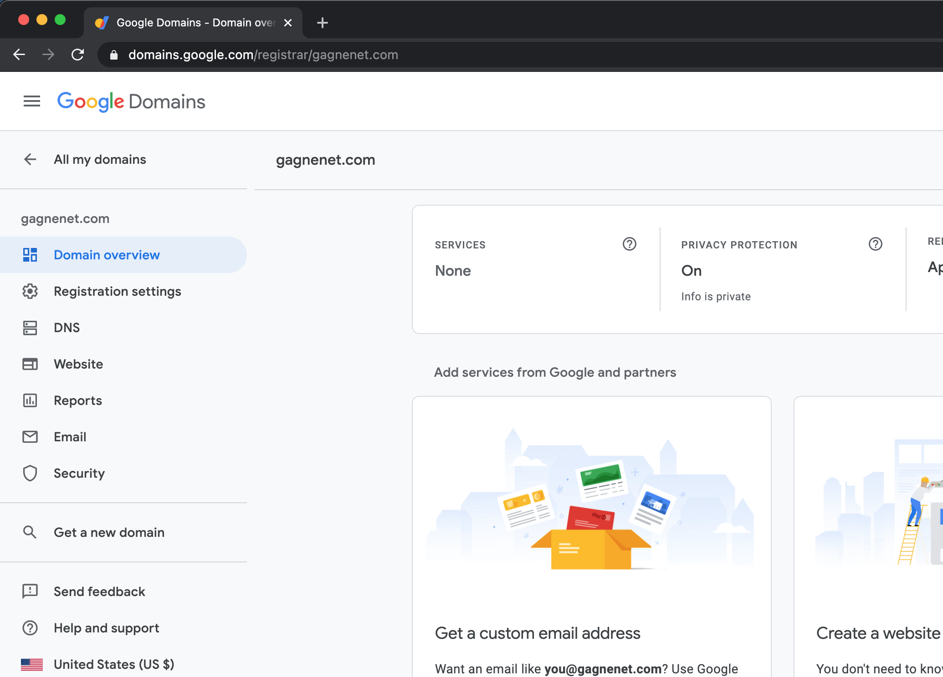The image size is (943, 677).
Task: Select the Email menu item
Action: tap(70, 437)
